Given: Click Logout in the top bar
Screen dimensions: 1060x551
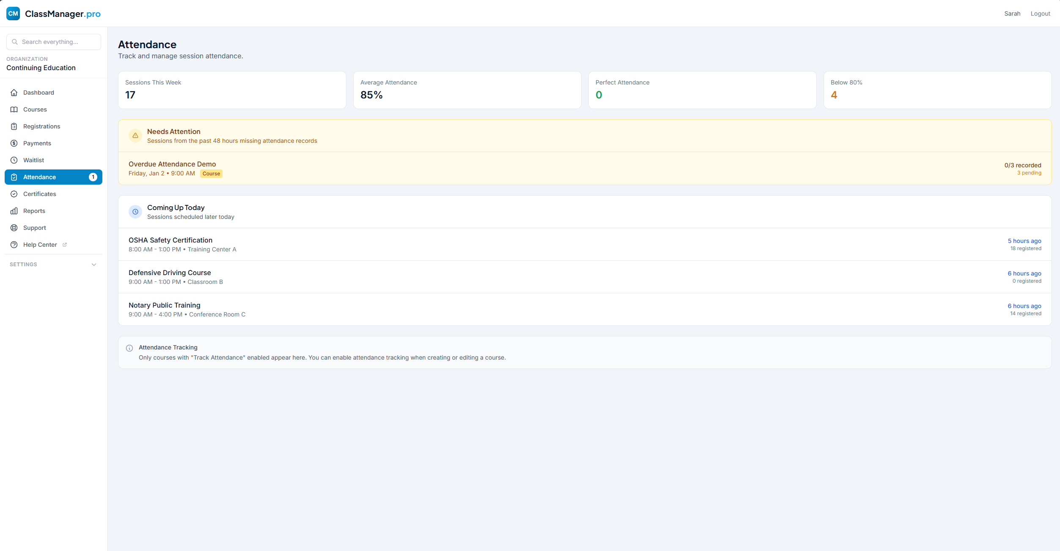Looking at the screenshot, I should tap(1040, 13).
